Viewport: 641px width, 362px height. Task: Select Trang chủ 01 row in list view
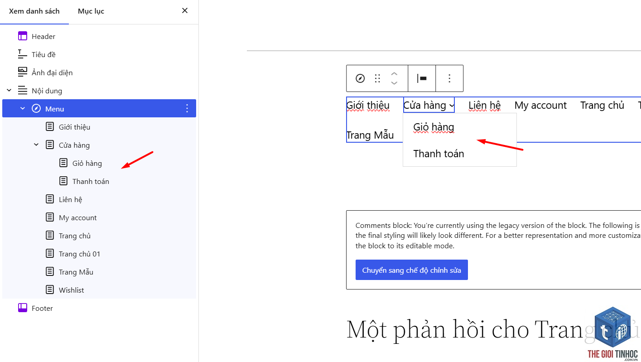[x=99, y=254]
